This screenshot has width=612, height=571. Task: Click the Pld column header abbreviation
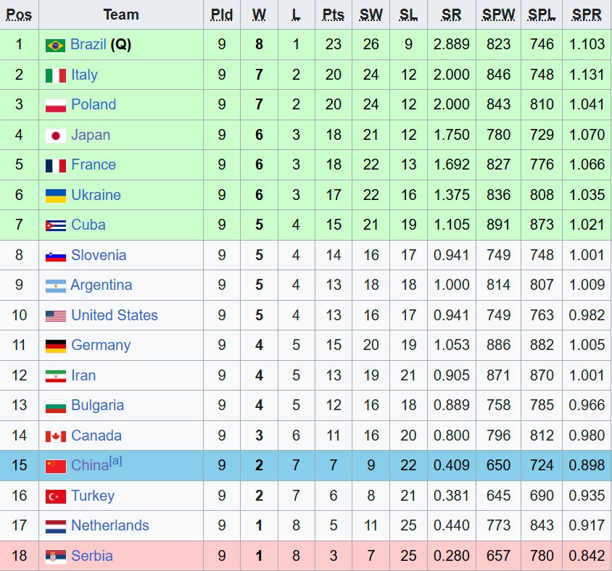[x=222, y=14]
